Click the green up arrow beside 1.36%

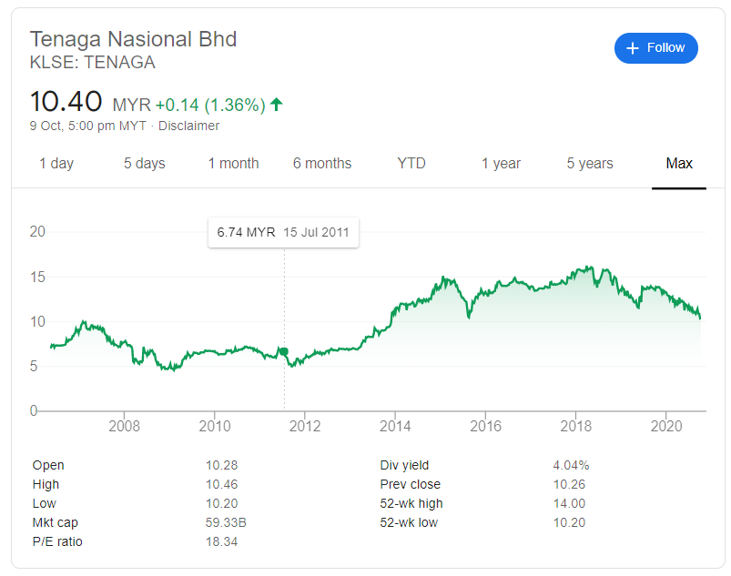point(277,105)
